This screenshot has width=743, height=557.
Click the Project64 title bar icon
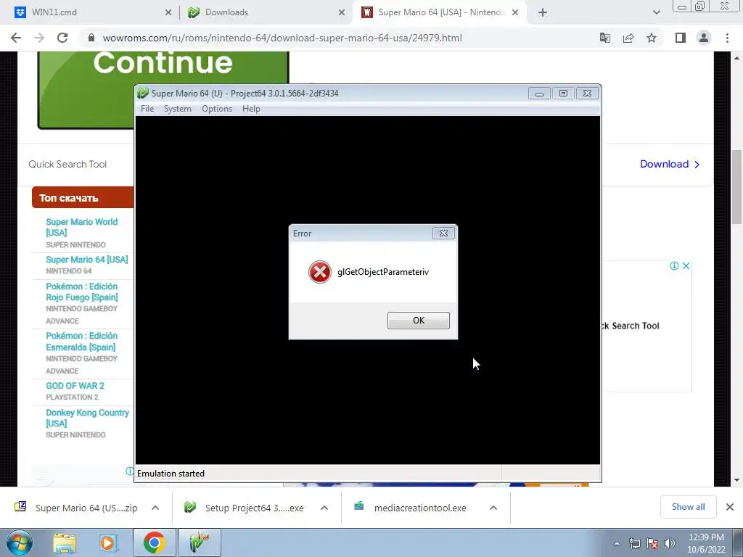point(143,94)
